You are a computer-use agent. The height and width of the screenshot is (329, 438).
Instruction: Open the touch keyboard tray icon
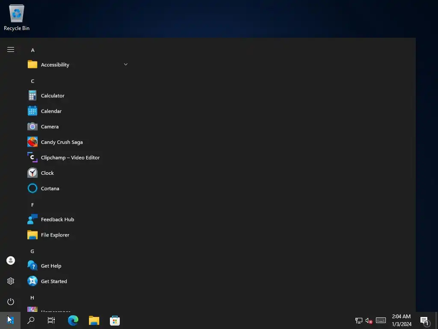[381, 320]
